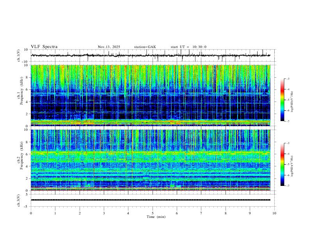Click the ch.2 spectrogram panel
This screenshot has width=309, height=239.
(151, 160)
